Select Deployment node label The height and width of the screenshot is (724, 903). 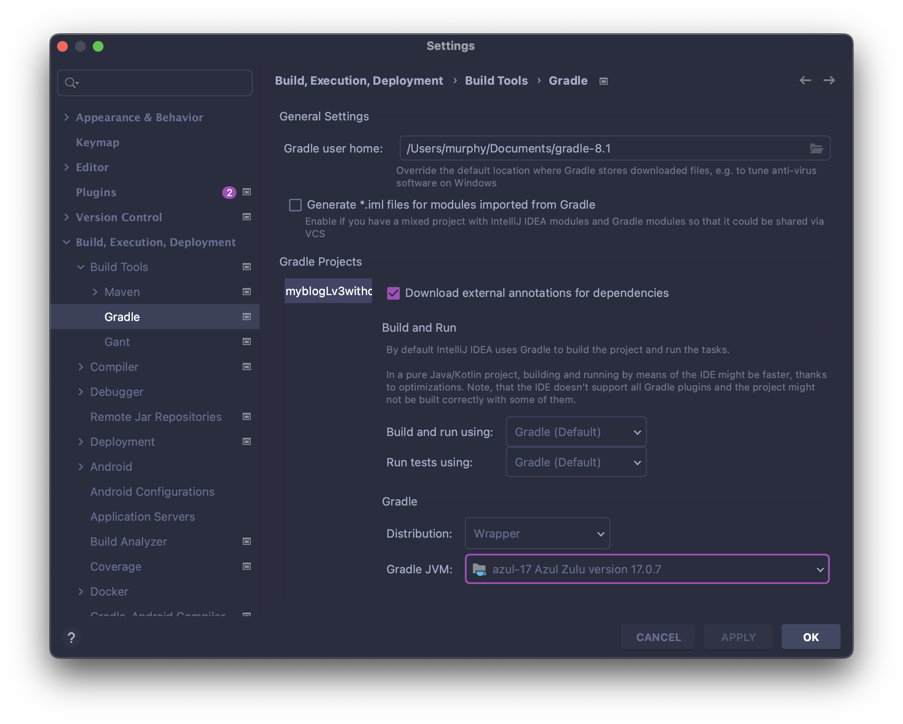(x=122, y=442)
